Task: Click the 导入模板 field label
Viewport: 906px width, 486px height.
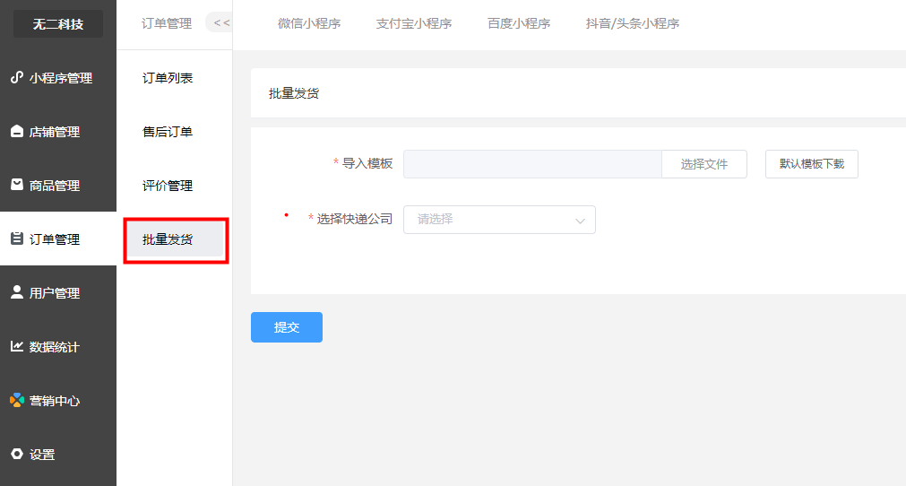Action: coord(367,163)
